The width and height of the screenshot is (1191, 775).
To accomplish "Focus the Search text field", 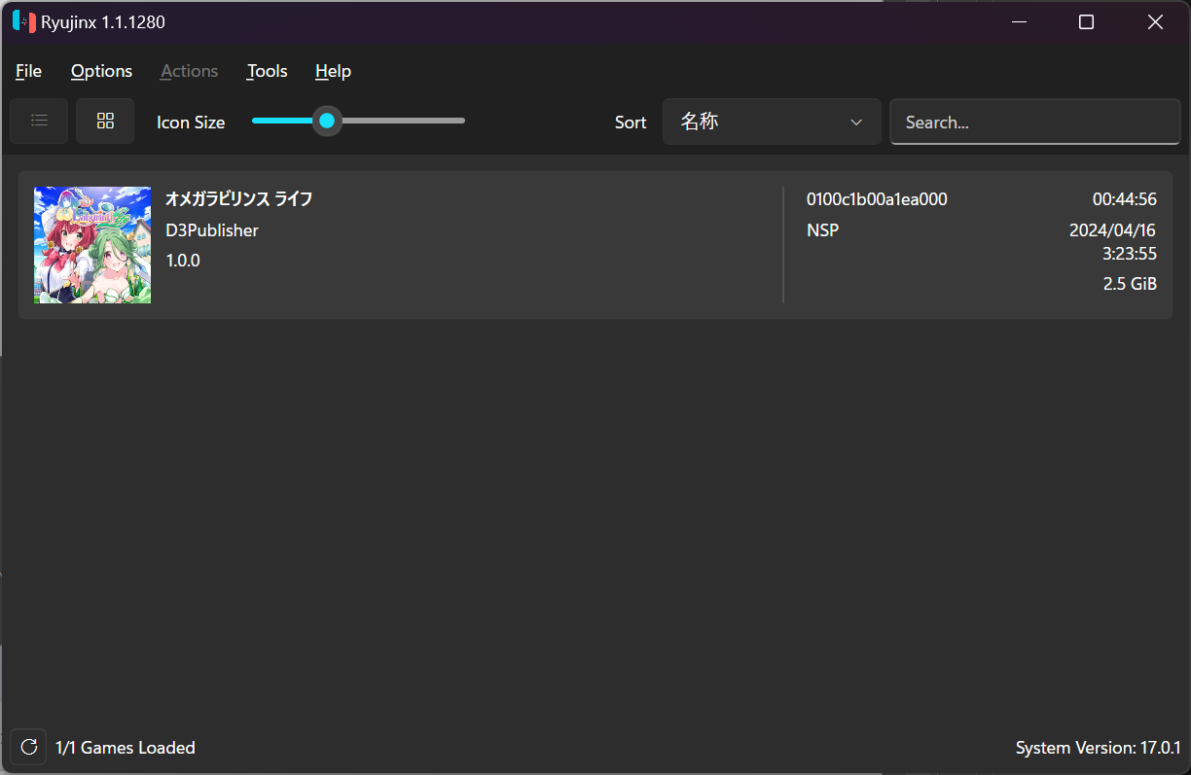I will [1034, 122].
